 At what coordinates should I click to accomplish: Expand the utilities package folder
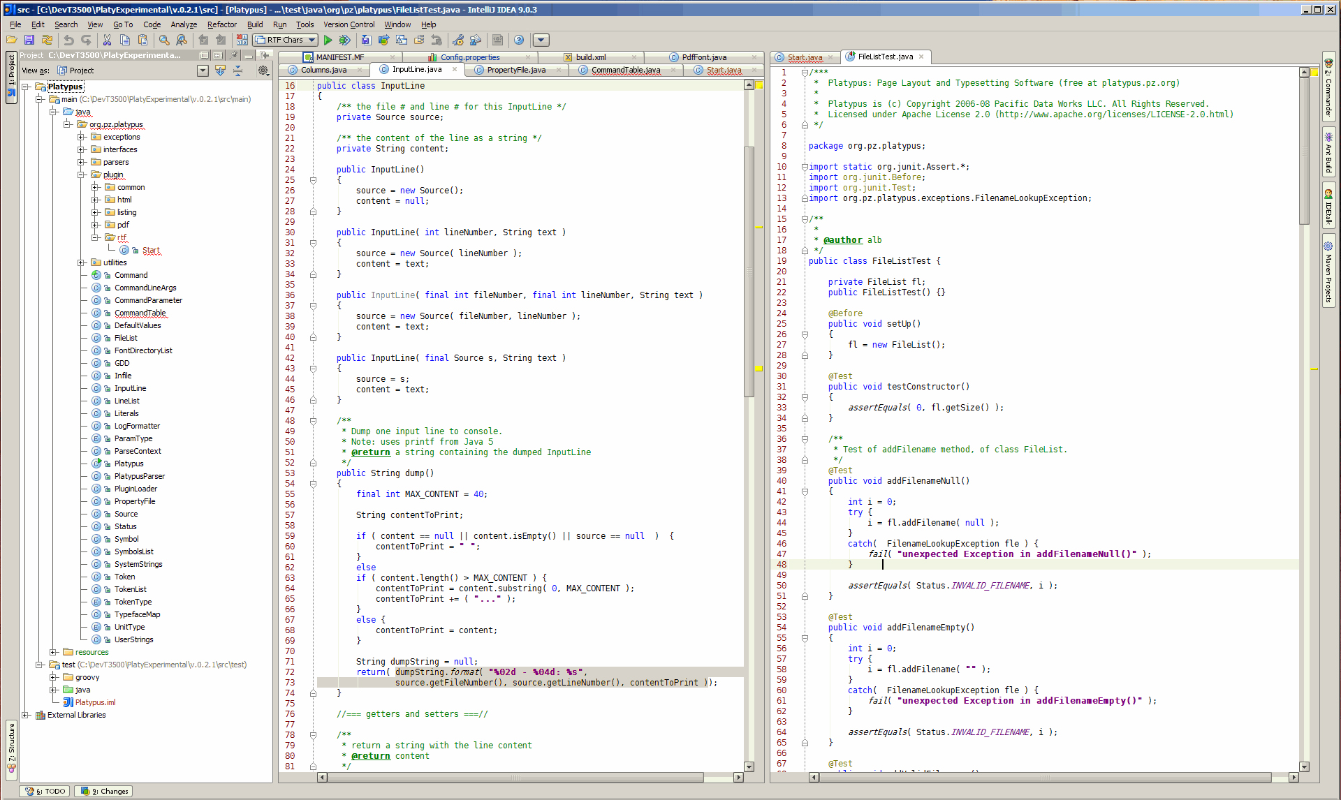click(x=82, y=262)
